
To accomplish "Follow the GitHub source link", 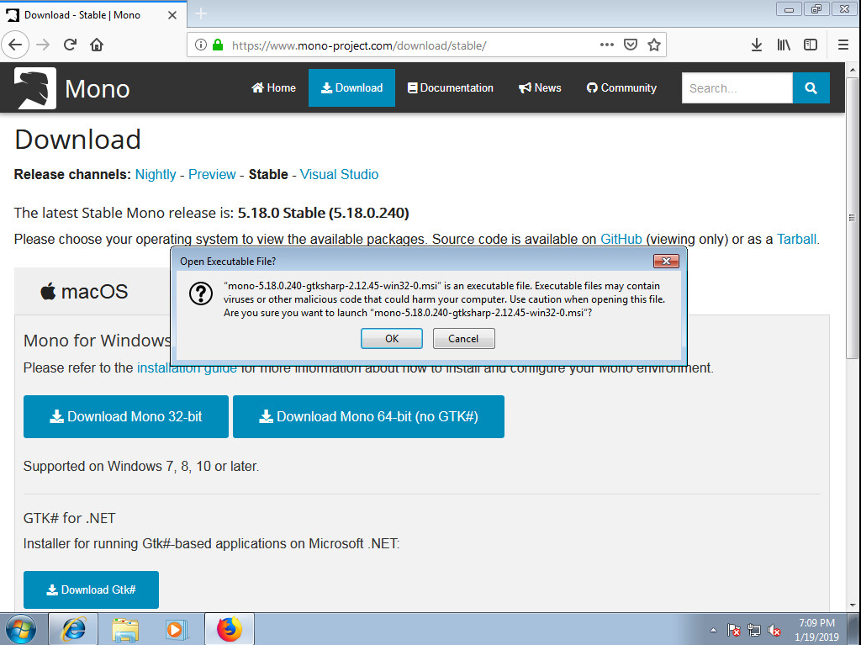I will (621, 239).
